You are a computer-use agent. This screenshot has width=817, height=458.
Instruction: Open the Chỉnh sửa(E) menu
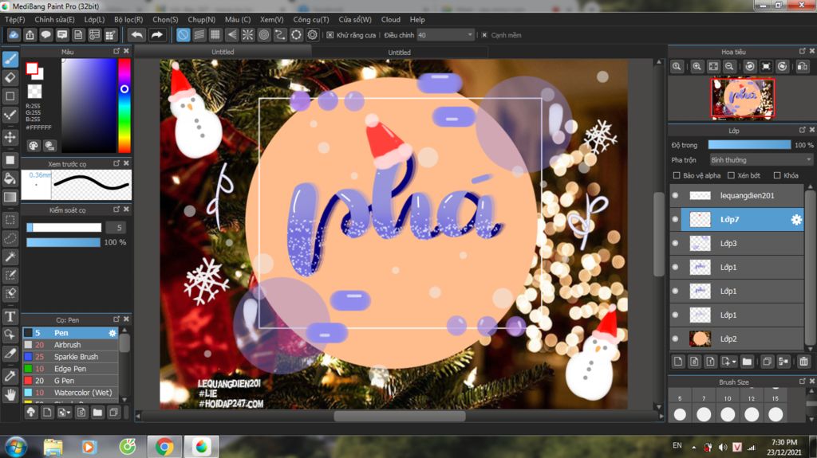54,19
